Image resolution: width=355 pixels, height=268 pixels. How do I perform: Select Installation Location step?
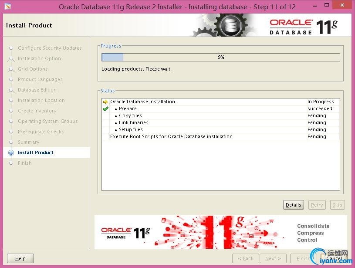41,100
